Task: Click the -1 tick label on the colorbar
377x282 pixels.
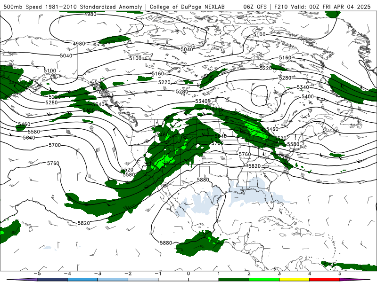Action: (x=158, y=274)
